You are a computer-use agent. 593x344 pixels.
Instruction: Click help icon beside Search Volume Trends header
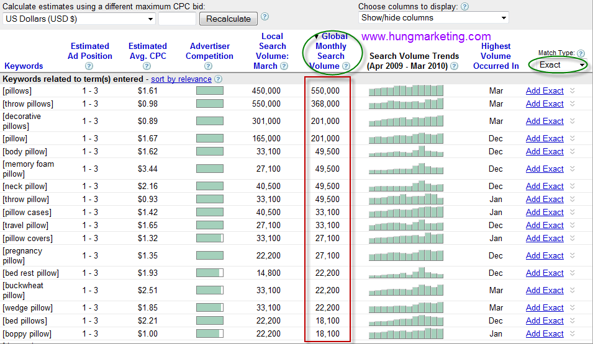454,66
